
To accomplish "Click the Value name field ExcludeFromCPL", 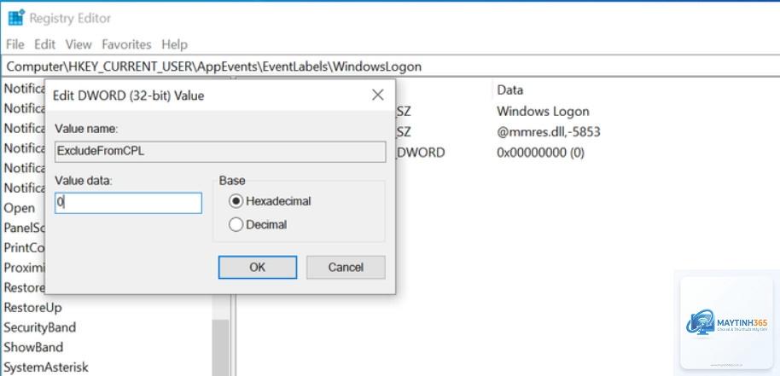I will click(x=220, y=152).
